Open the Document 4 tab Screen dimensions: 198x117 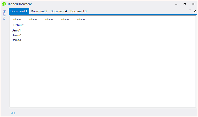pyautogui.click(x=59, y=11)
